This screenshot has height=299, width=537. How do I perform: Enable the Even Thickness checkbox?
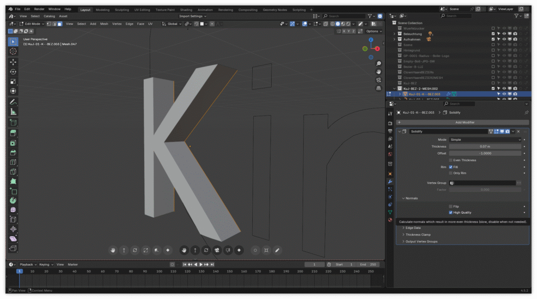pos(450,160)
